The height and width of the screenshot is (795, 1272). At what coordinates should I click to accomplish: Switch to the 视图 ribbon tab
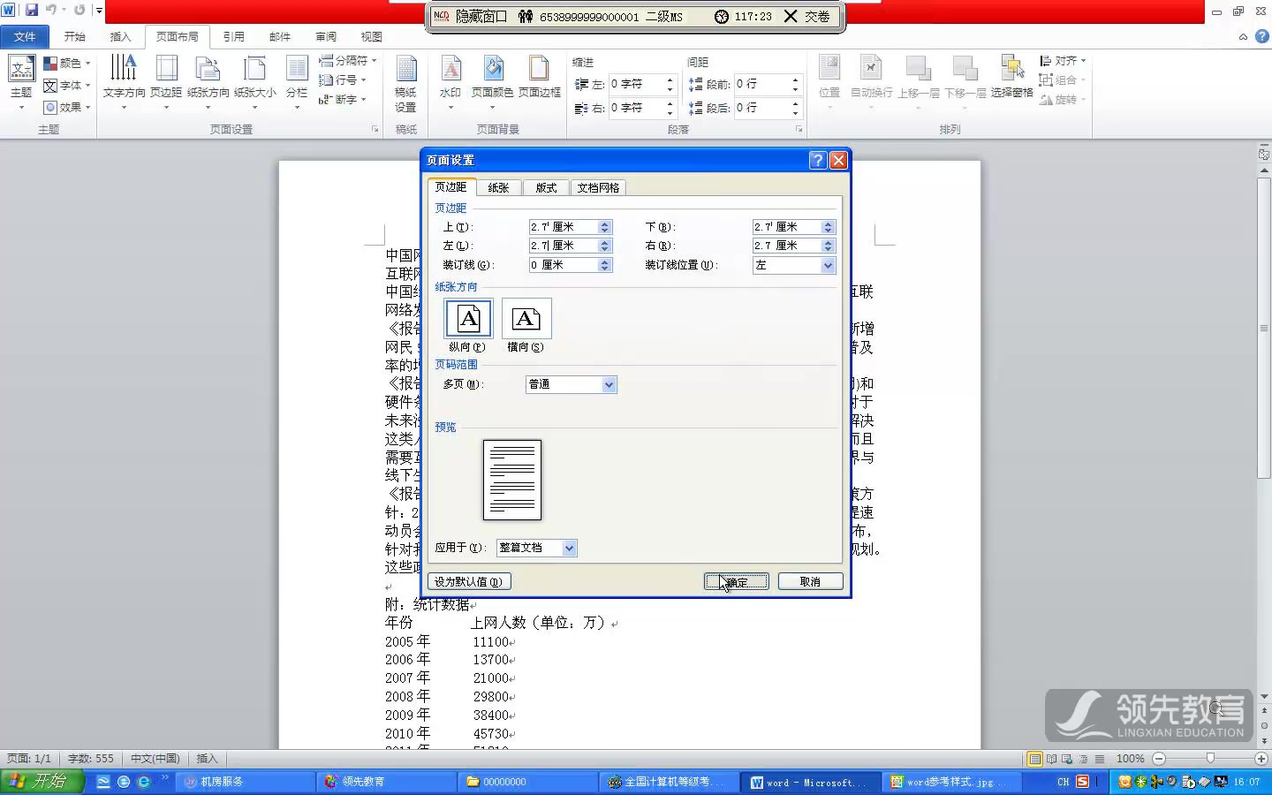(x=372, y=36)
